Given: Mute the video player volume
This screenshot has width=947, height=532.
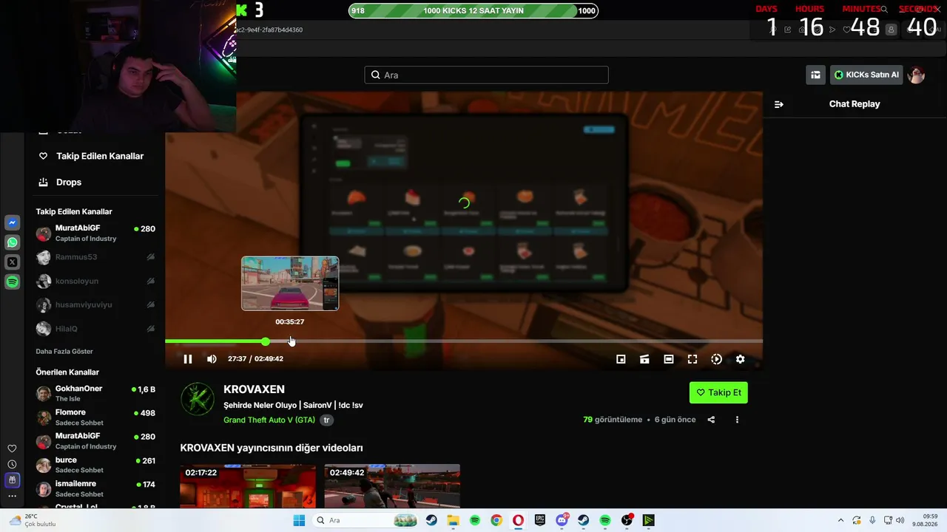Looking at the screenshot, I should [212, 359].
